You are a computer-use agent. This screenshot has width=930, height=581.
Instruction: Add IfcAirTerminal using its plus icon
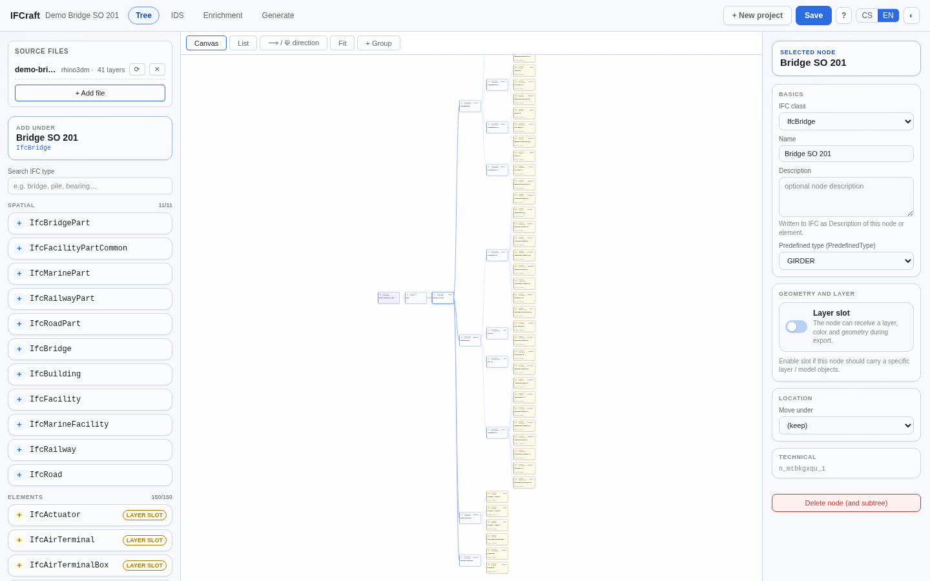(x=19, y=540)
